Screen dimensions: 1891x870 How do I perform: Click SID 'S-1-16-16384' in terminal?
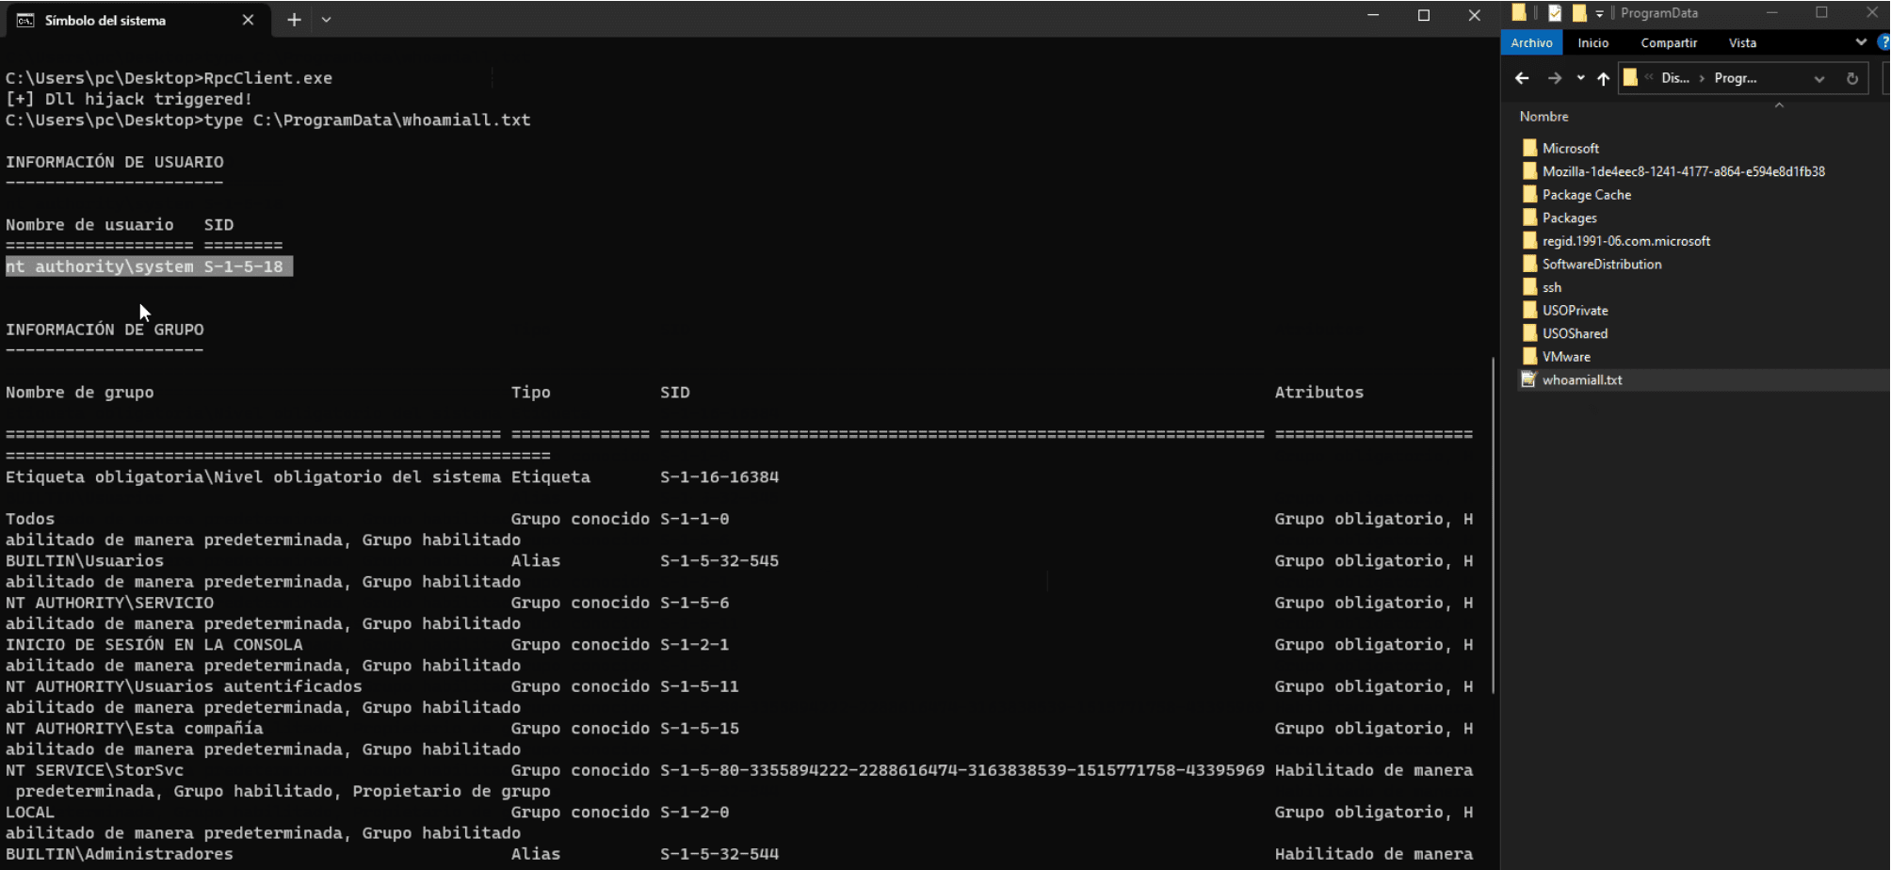click(x=719, y=476)
